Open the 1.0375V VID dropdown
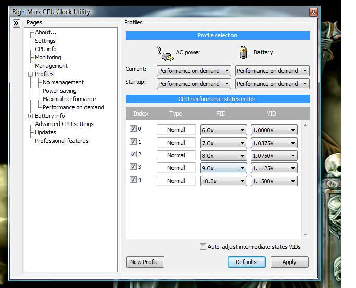This screenshot has height=288, width=356. 274,143
